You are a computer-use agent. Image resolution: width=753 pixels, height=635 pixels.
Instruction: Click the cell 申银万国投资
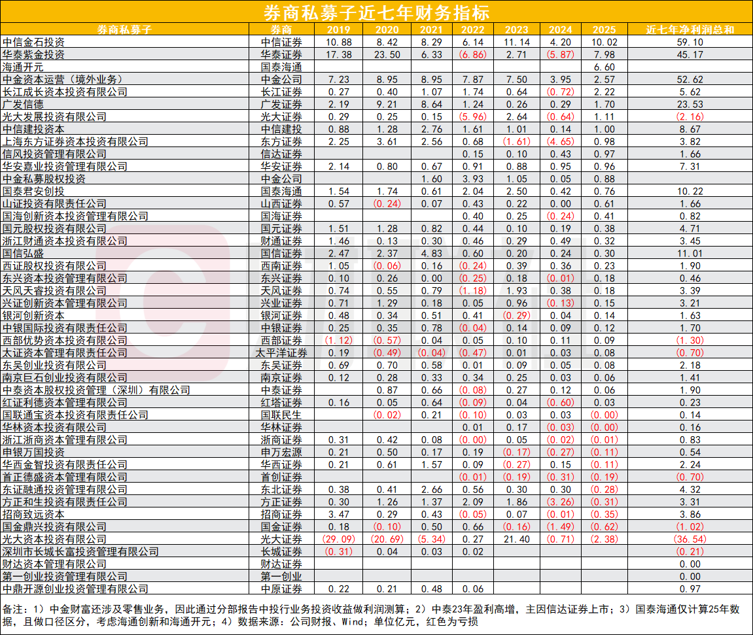33,452
